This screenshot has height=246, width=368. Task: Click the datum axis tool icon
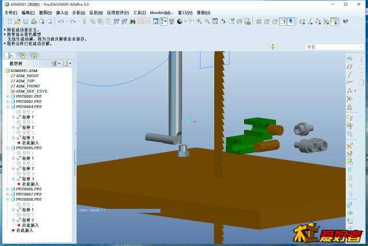pyautogui.click(x=350, y=74)
